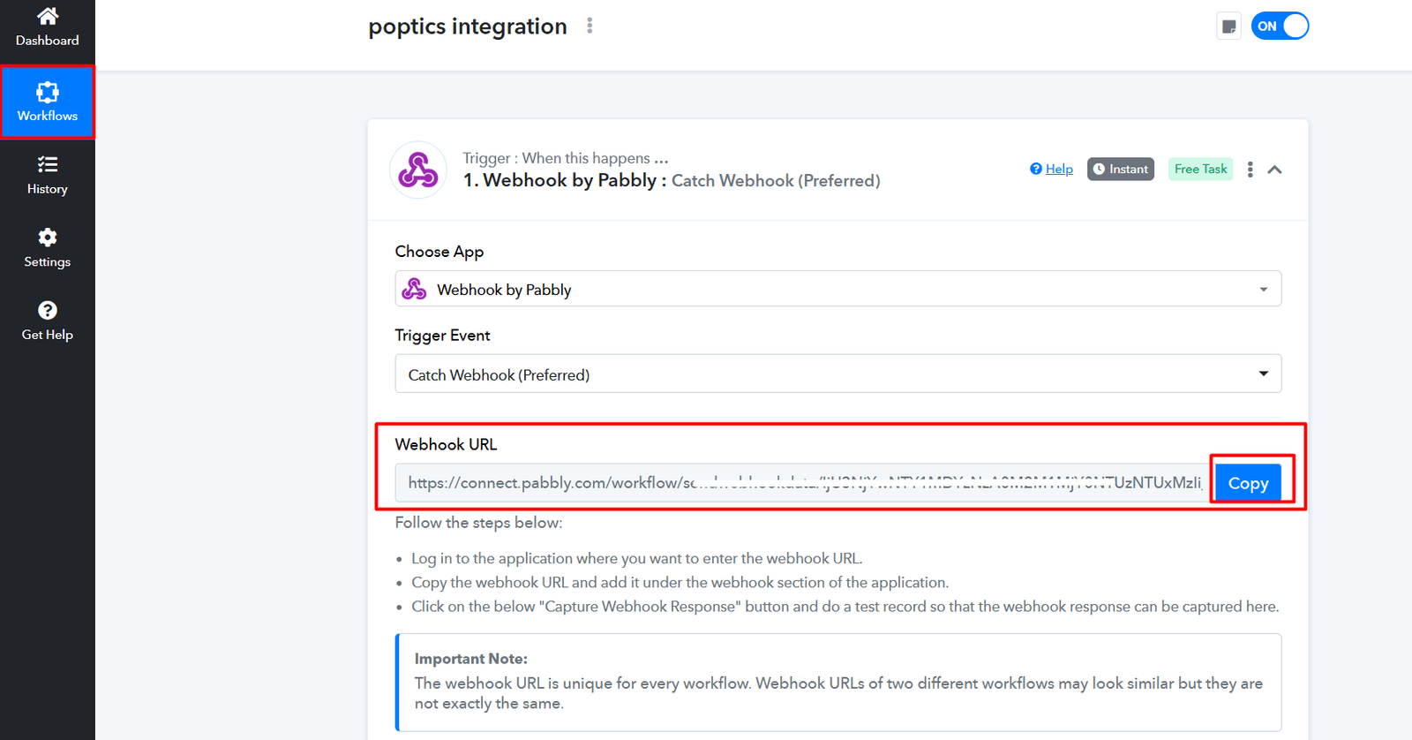
Task: Toggle the workflow ON switch off
Action: pos(1280,26)
